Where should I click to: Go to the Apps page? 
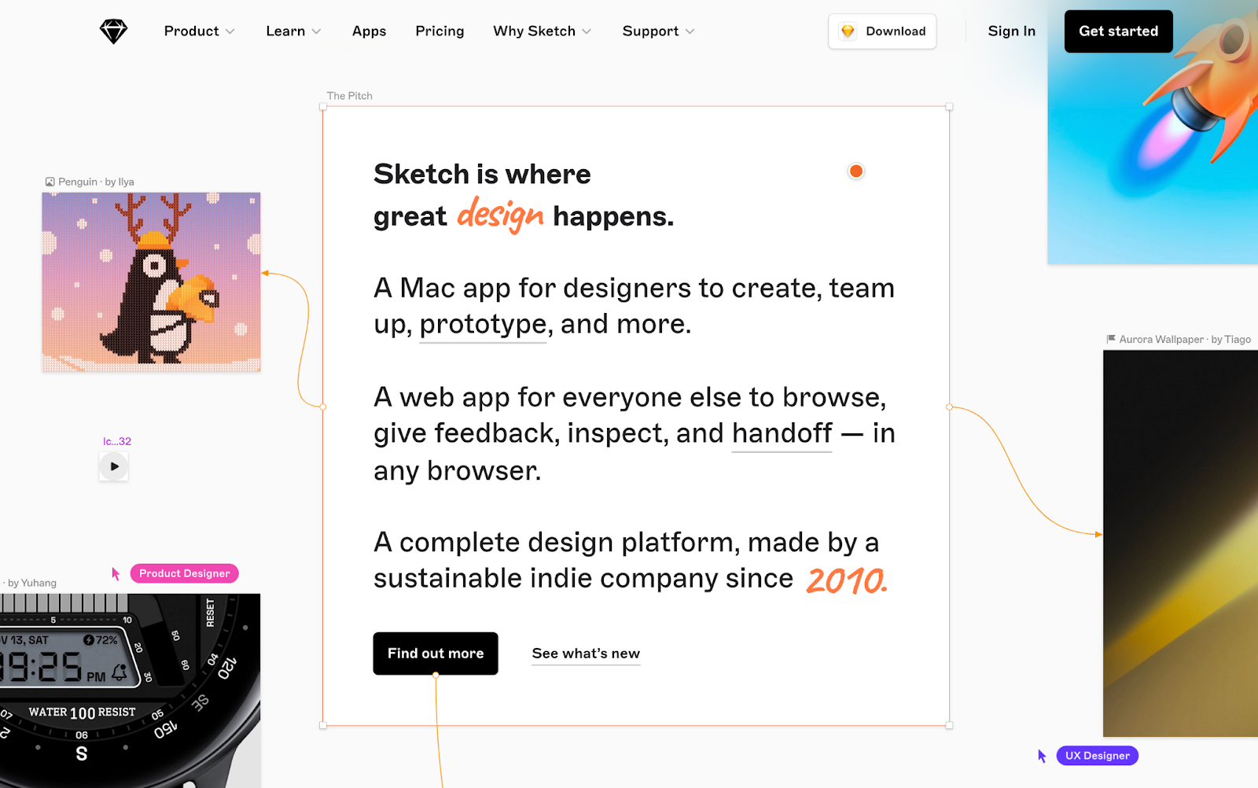(369, 31)
